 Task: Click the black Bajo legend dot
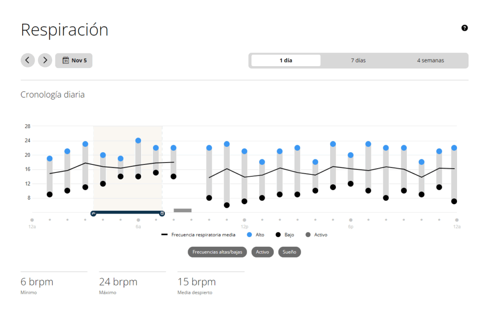278,234
